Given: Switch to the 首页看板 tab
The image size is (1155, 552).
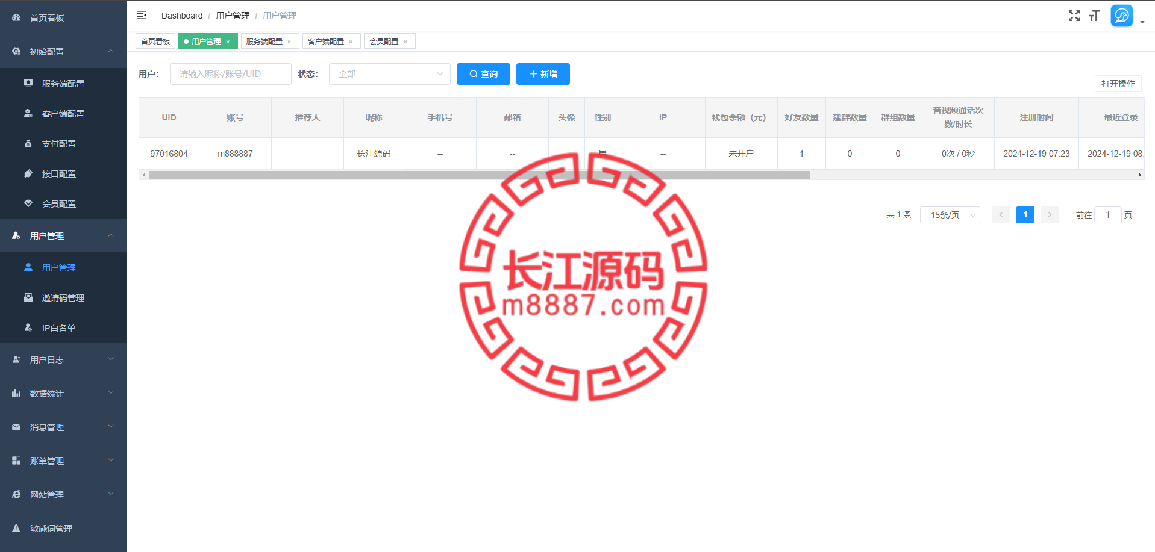Looking at the screenshot, I should click(155, 41).
